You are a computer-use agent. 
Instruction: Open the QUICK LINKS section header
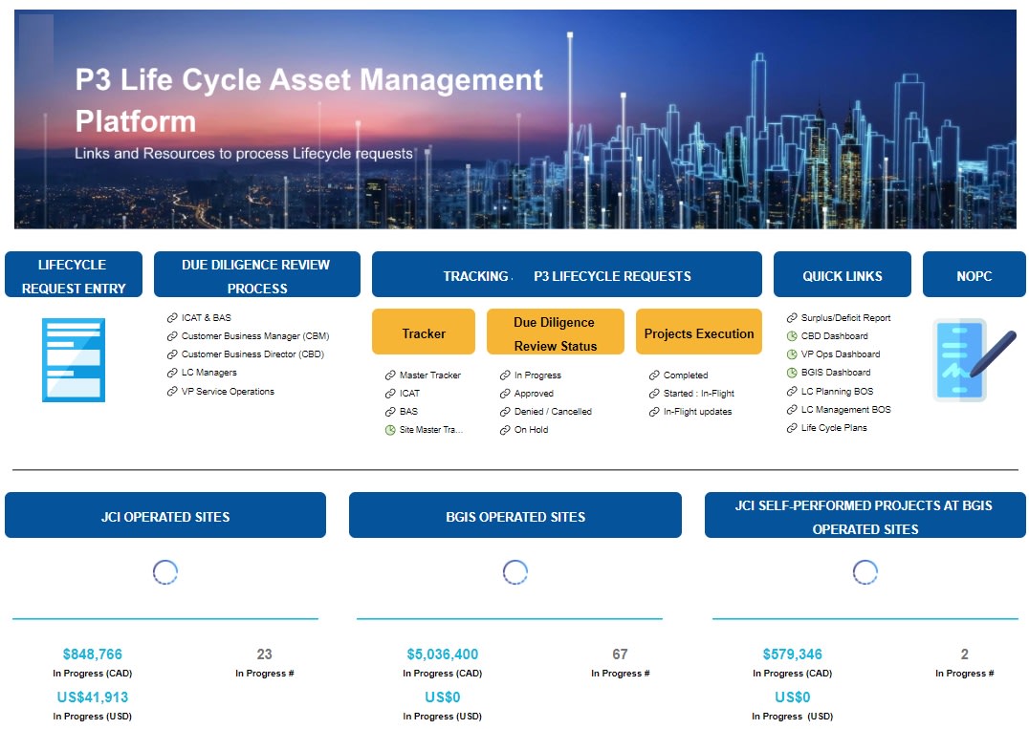[x=843, y=274]
